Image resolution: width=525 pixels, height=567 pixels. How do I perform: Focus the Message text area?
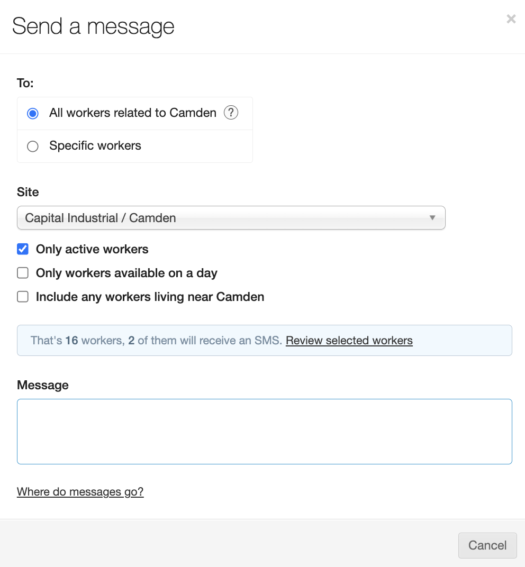pos(264,431)
